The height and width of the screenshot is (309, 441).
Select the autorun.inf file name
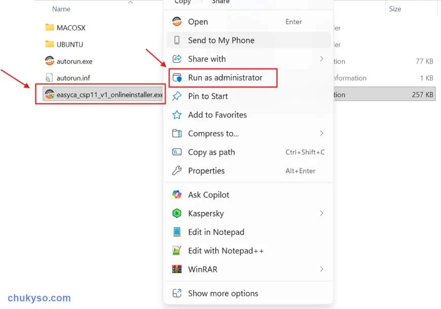point(73,78)
